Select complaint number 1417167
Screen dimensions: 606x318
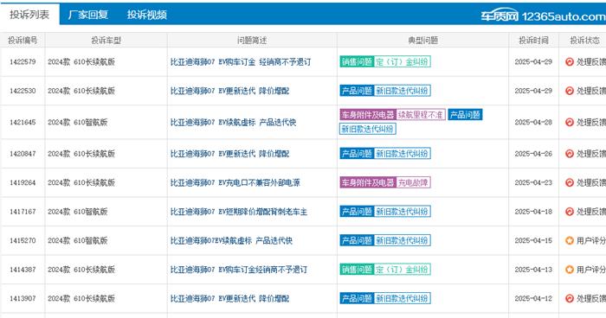click(x=23, y=212)
